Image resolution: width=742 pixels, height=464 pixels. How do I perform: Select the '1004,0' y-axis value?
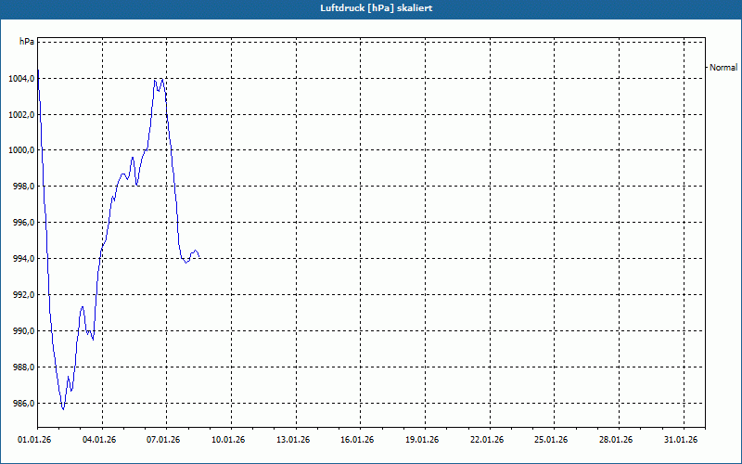[x=21, y=79]
